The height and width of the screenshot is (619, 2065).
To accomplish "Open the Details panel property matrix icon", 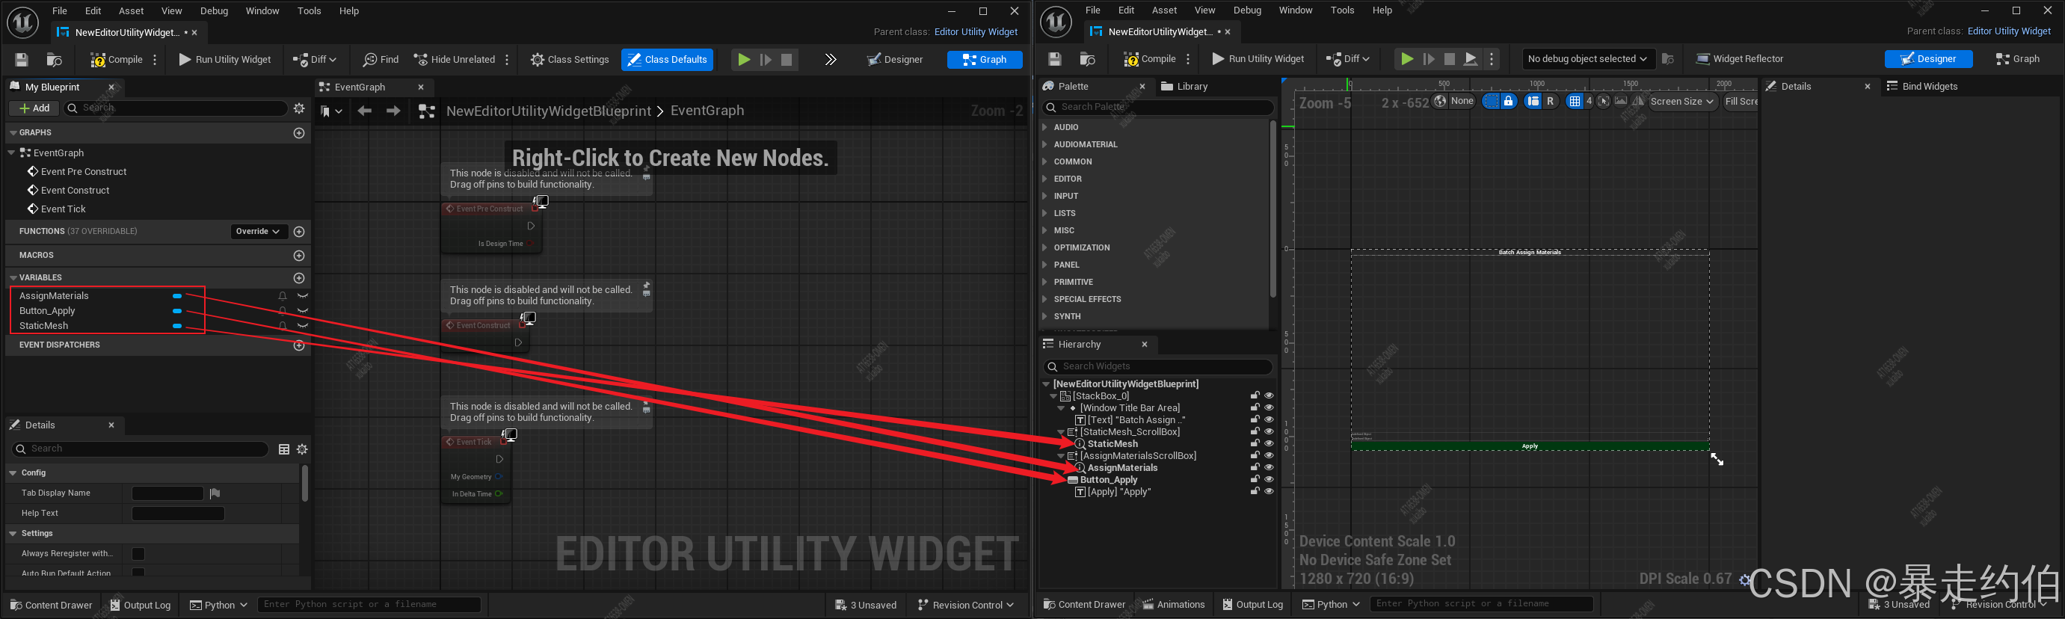I will click(284, 449).
